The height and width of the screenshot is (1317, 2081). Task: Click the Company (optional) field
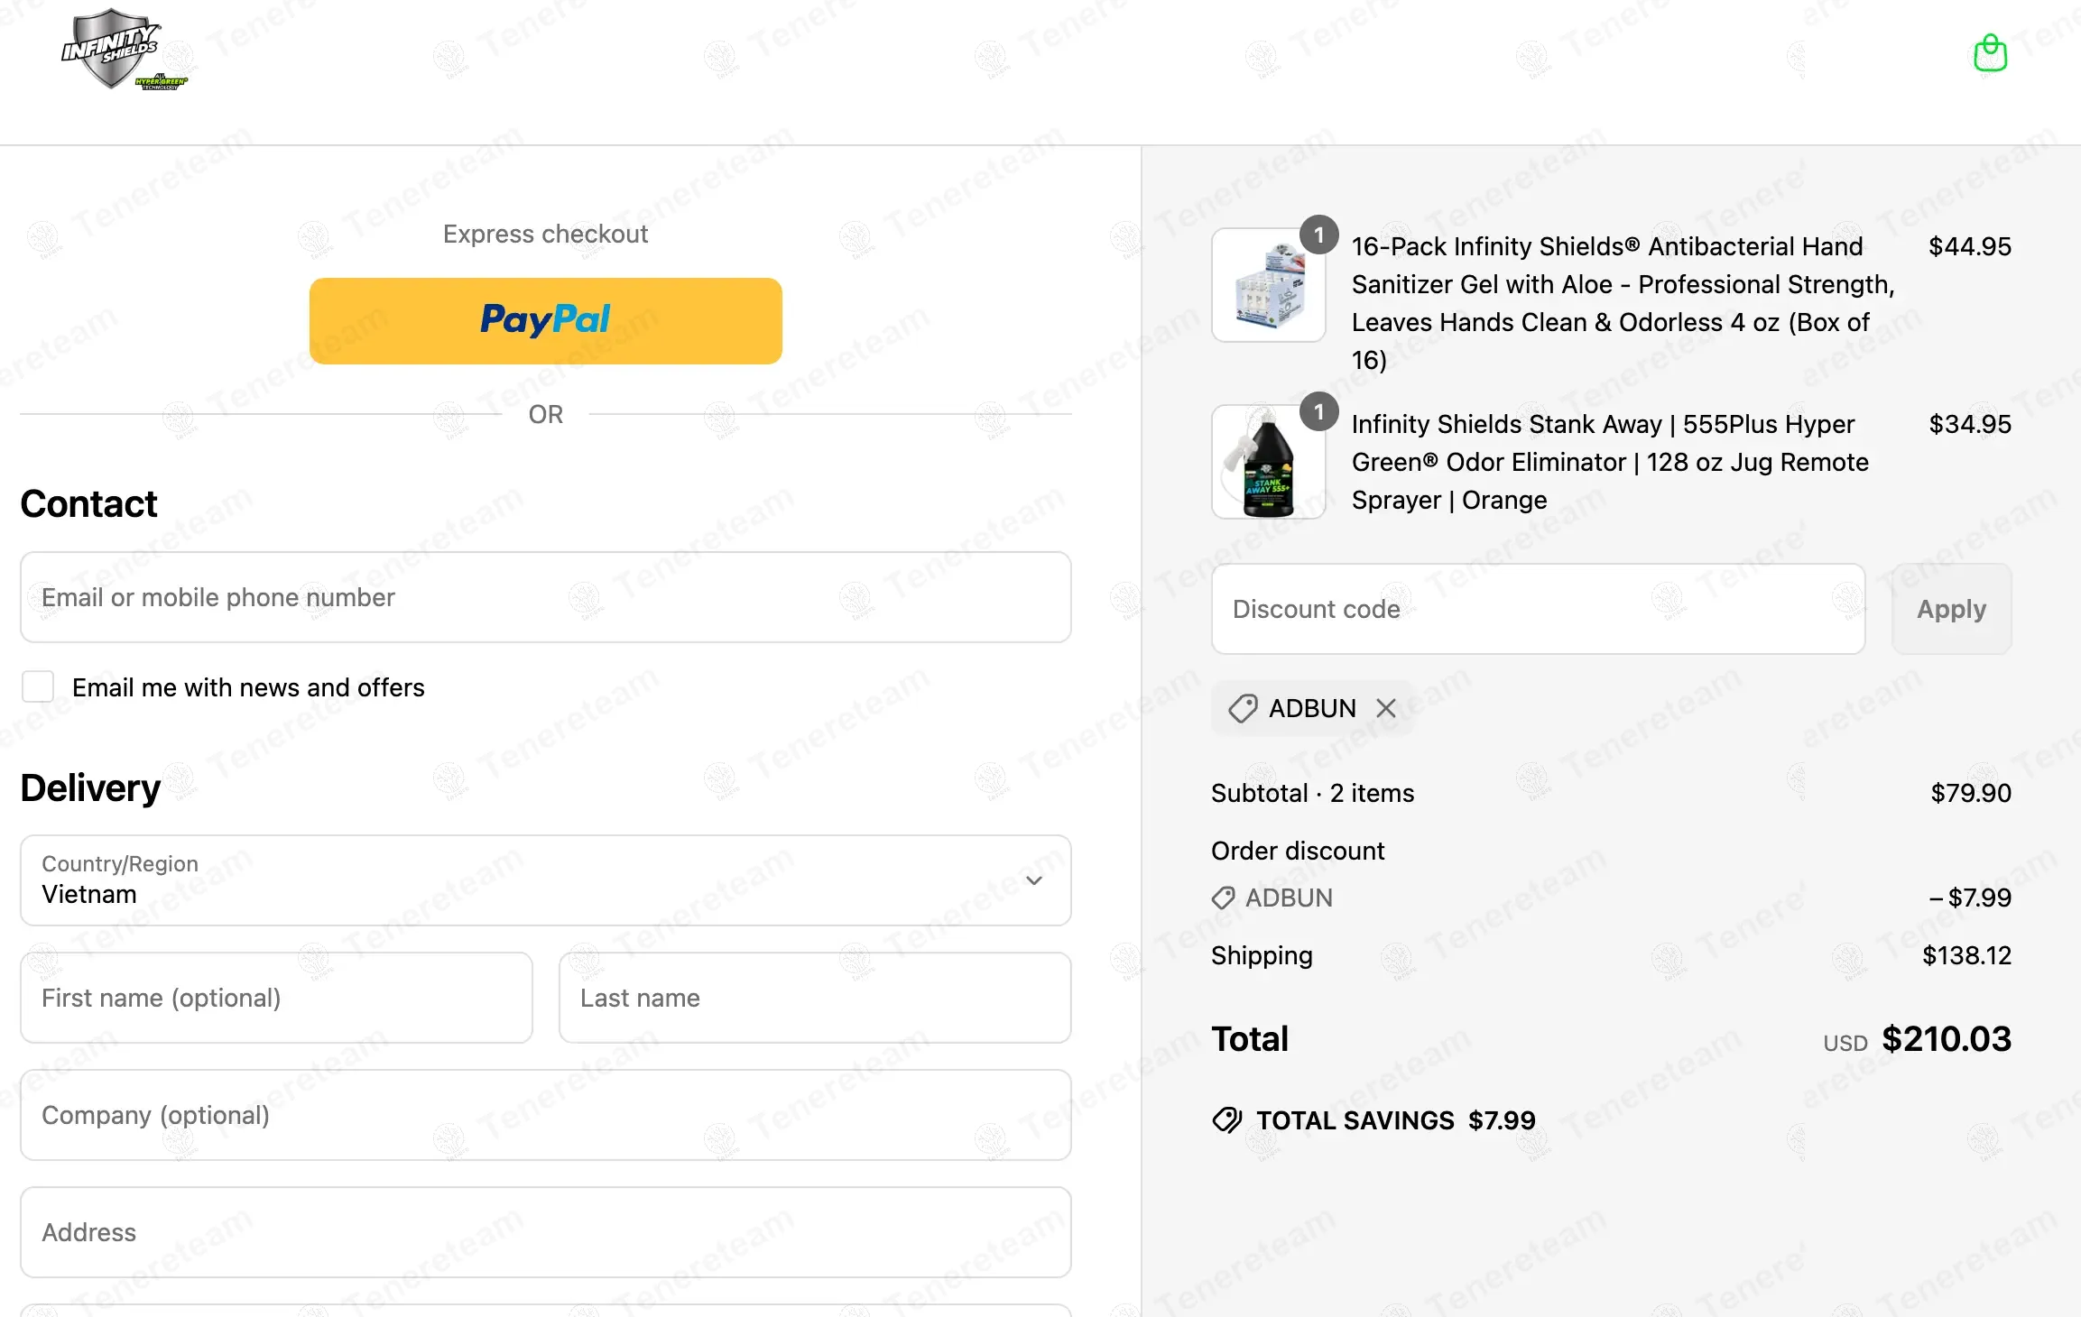click(x=545, y=1115)
